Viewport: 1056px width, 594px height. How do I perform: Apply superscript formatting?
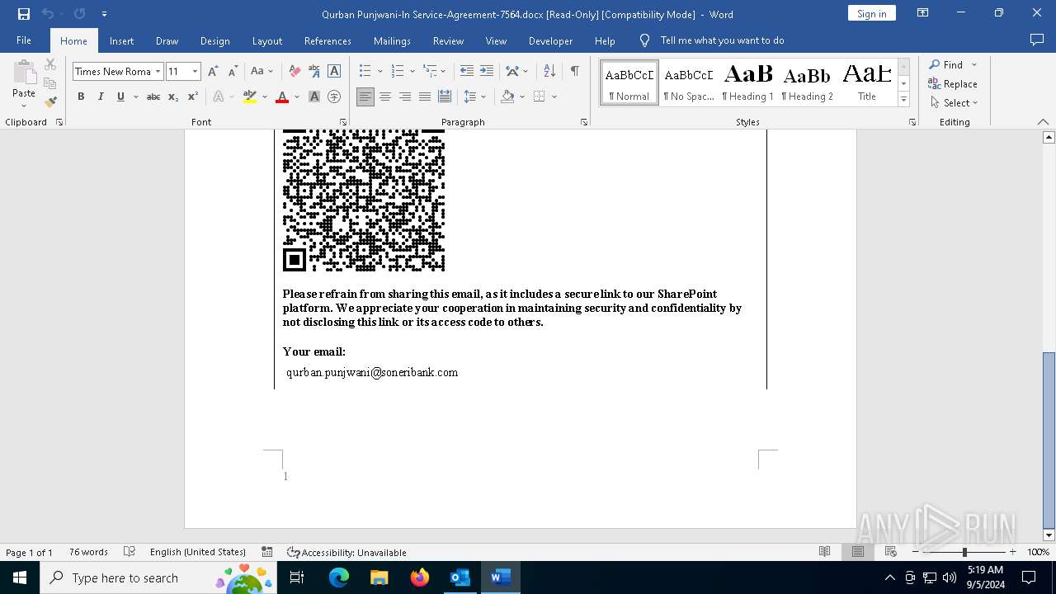click(192, 97)
